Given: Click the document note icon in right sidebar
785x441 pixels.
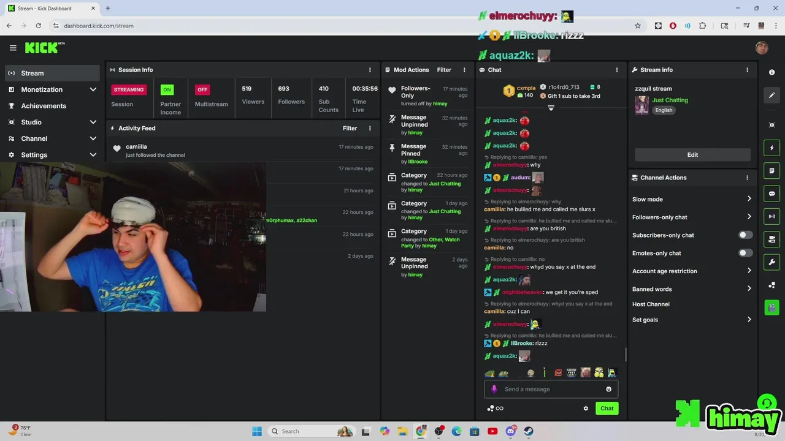Looking at the screenshot, I should click(772, 170).
